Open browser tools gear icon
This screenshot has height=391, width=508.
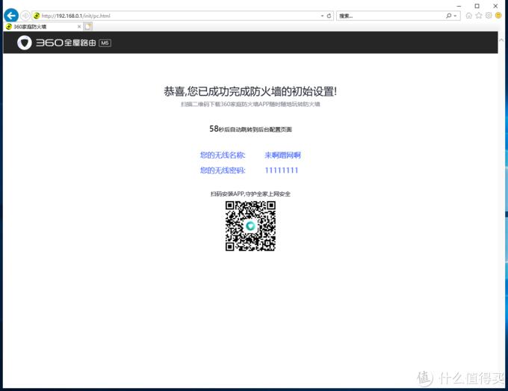(x=489, y=16)
